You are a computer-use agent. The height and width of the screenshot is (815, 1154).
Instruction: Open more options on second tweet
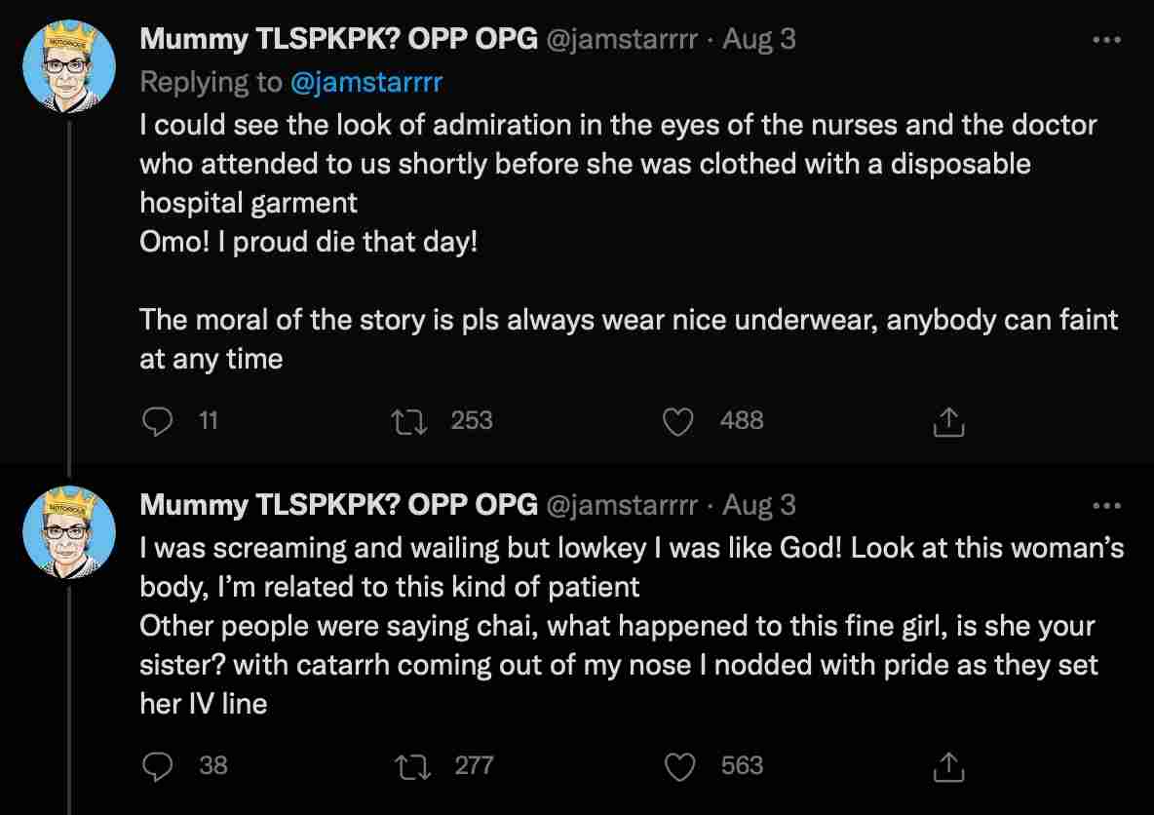(1106, 506)
